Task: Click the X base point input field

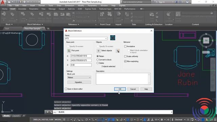Action: point(81,56)
